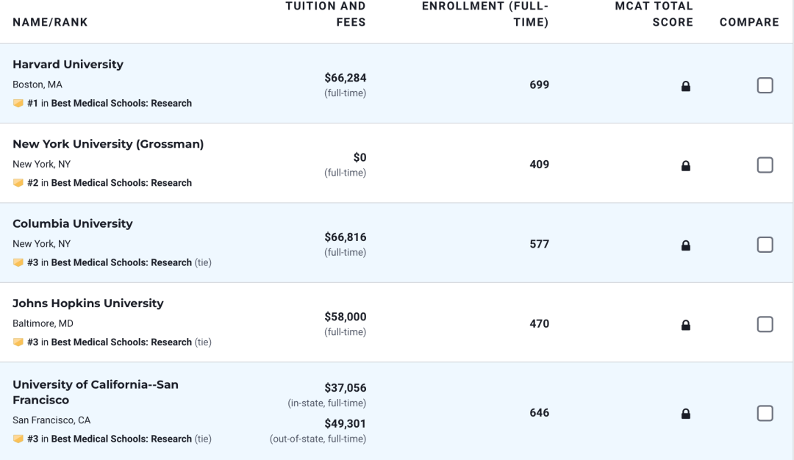Click the Columbia University MCAT lock icon
This screenshot has width=794, height=460.
685,245
